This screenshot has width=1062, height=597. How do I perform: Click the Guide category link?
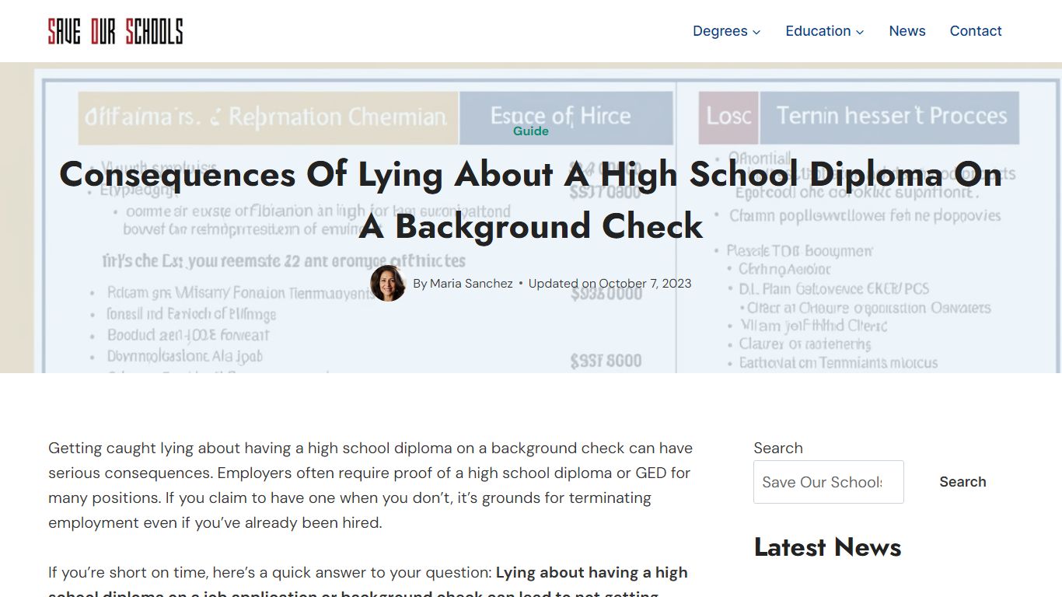click(531, 131)
